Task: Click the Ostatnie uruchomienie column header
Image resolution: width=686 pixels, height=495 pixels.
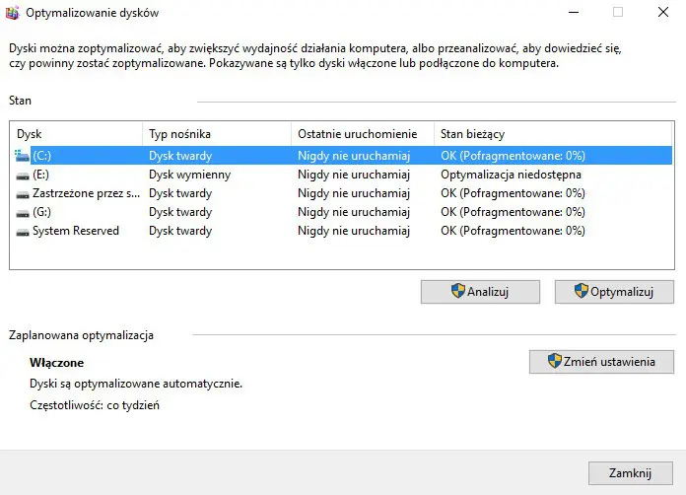Action: click(x=363, y=133)
